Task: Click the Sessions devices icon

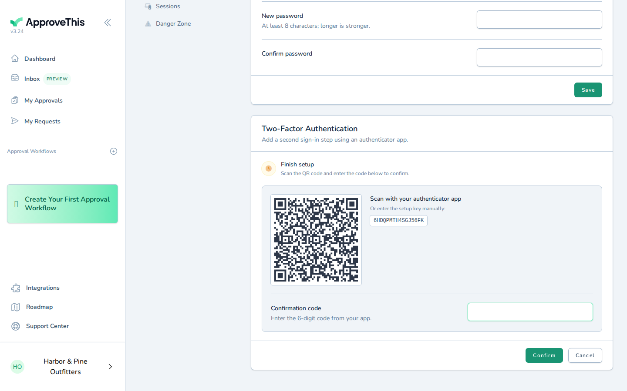Action: 148,7
